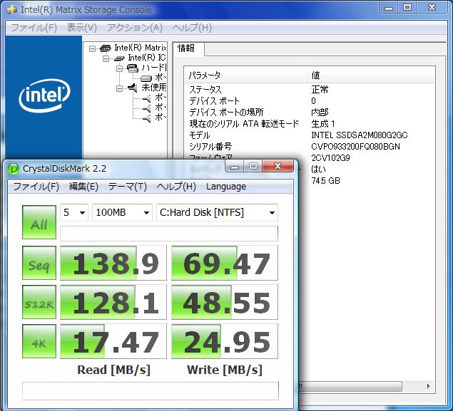Image resolution: width=453 pixels, height=411 pixels.
Task: Click the 4K read result 17.47
Action: click(x=113, y=341)
